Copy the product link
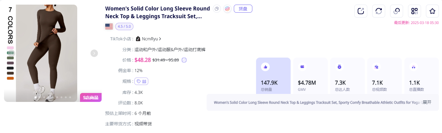Image resolution: width=442 pixels, height=133 pixels. [397, 11]
